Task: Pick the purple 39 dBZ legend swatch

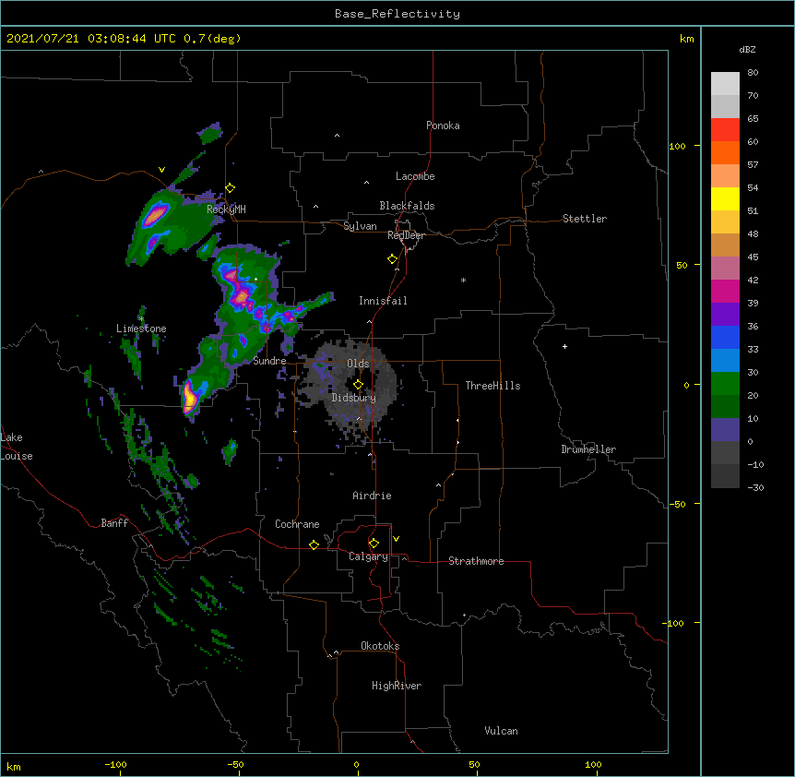Action: (725, 315)
